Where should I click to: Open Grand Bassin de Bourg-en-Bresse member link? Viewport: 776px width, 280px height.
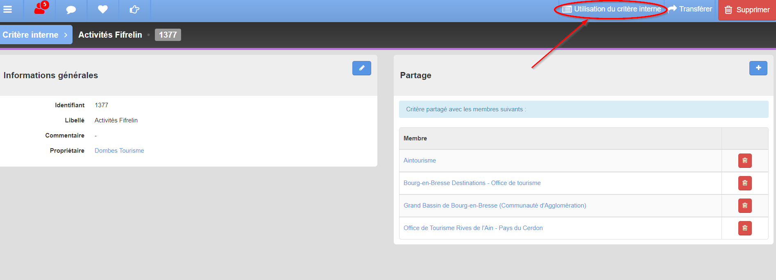coord(495,205)
